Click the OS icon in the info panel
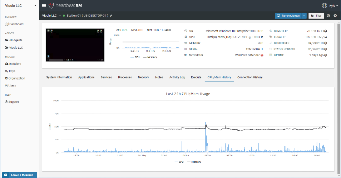 (x=186, y=31)
